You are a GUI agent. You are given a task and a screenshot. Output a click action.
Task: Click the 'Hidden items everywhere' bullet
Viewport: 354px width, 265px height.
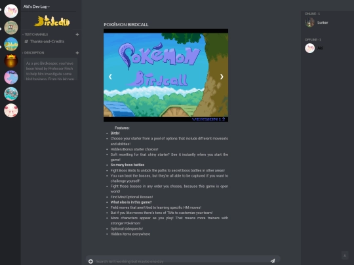pyautogui.click(x=130, y=234)
